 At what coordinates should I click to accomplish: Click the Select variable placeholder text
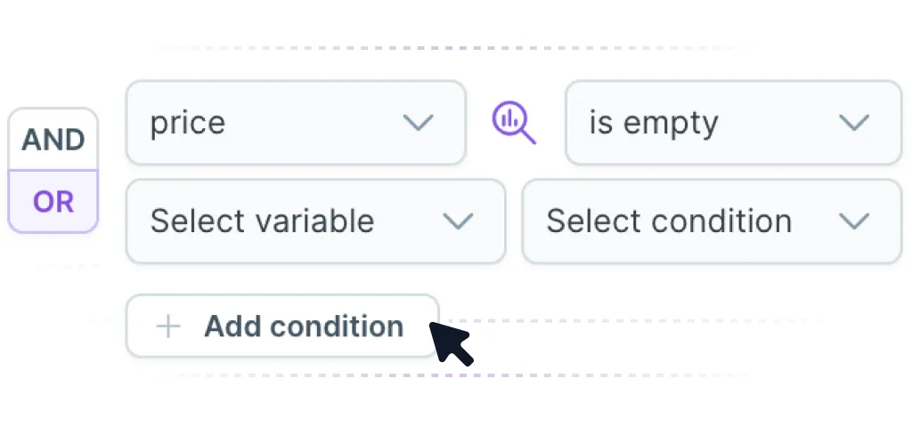click(x=262, y=222)
